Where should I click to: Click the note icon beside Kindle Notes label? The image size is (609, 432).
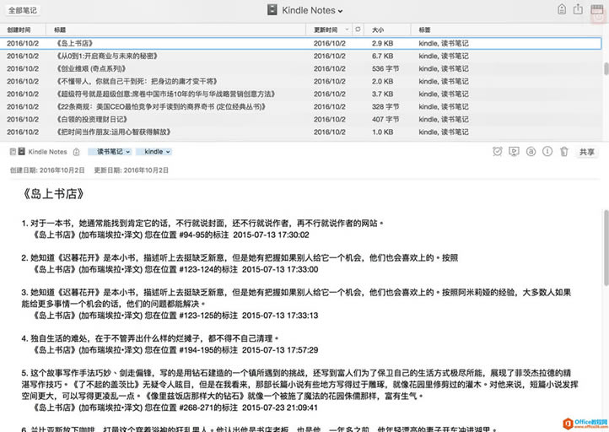[13, 152]
